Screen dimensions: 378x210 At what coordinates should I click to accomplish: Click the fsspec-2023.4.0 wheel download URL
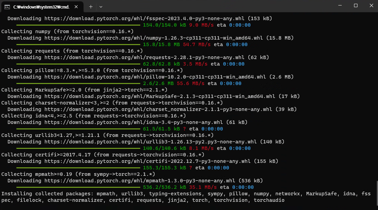[144, 18]
